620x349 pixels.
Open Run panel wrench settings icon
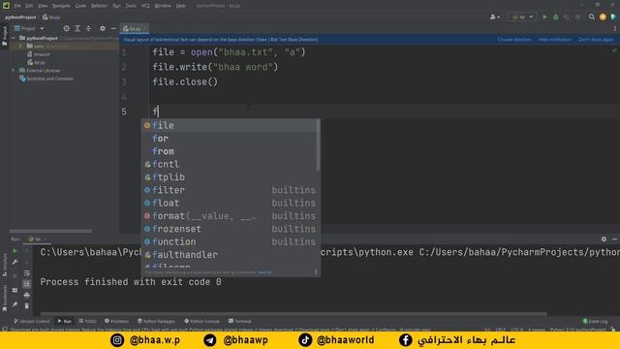click(x=15, y=262)
